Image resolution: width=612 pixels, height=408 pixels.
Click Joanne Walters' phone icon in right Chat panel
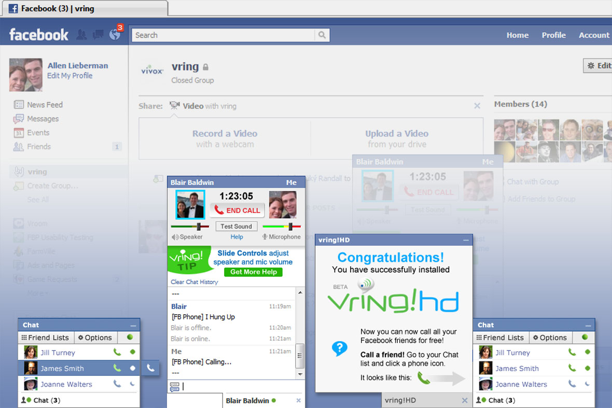572,384
